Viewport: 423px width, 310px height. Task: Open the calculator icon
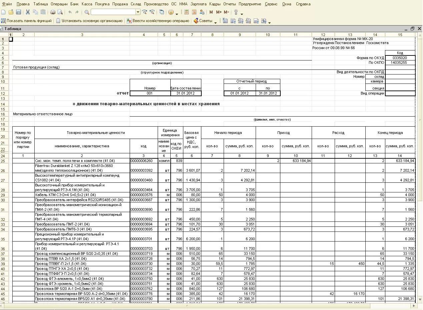(186, 12)
